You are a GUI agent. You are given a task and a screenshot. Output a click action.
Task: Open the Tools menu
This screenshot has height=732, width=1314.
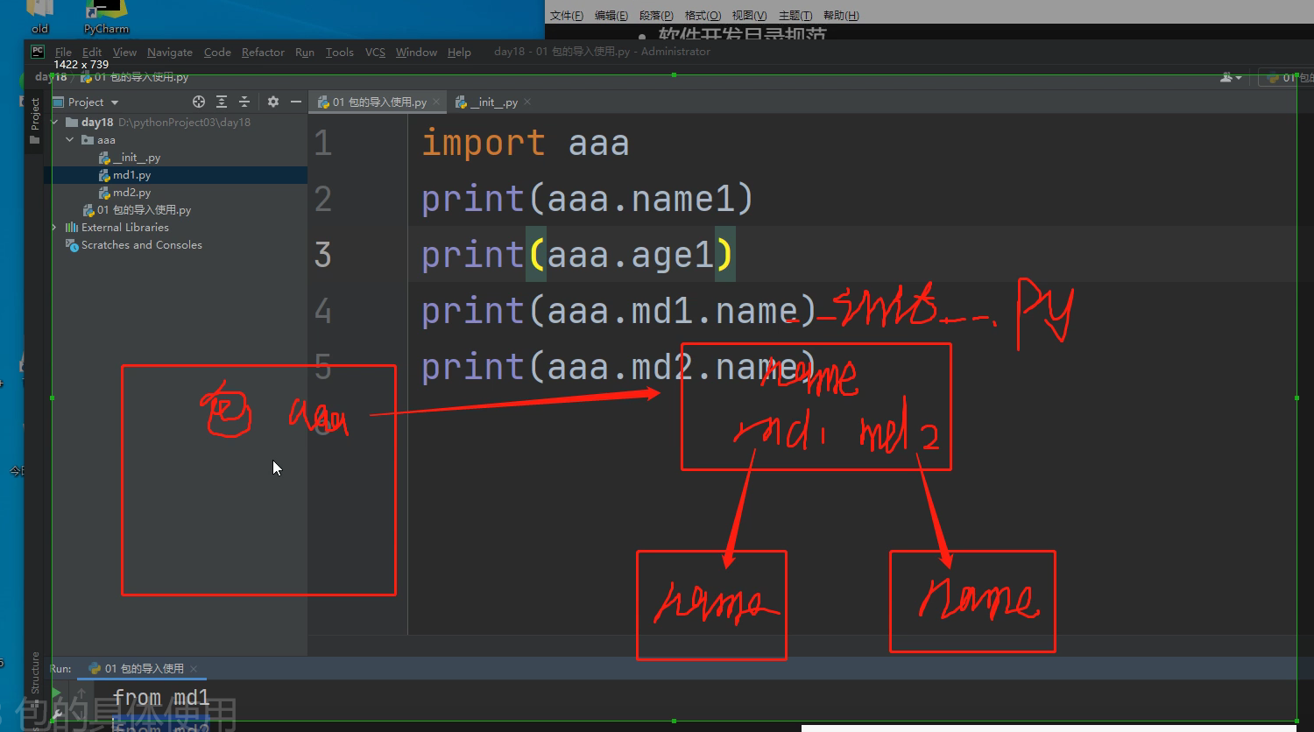tap(340, 53)
